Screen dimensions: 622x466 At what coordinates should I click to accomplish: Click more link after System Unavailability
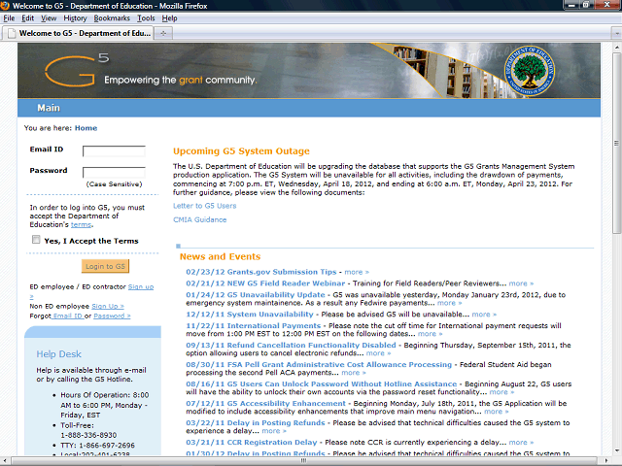[484, 315]
